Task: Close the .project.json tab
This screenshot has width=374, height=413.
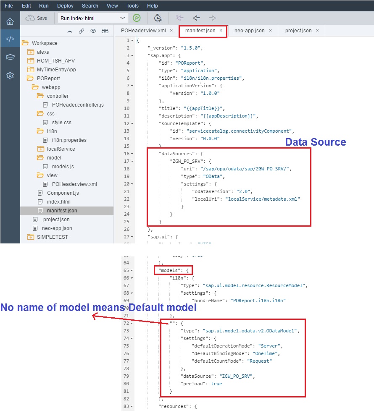Action: pyautogui.click(x=317, y=31)
